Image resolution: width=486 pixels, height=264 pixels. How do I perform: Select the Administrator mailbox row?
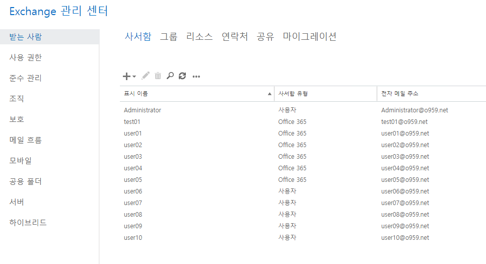pos(303,110)
